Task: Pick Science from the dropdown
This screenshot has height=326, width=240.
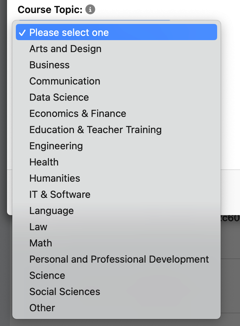Action: (116, 275)
